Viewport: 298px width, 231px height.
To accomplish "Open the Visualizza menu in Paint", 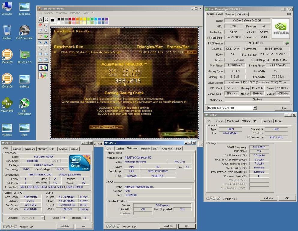I will tap(62, 13).
